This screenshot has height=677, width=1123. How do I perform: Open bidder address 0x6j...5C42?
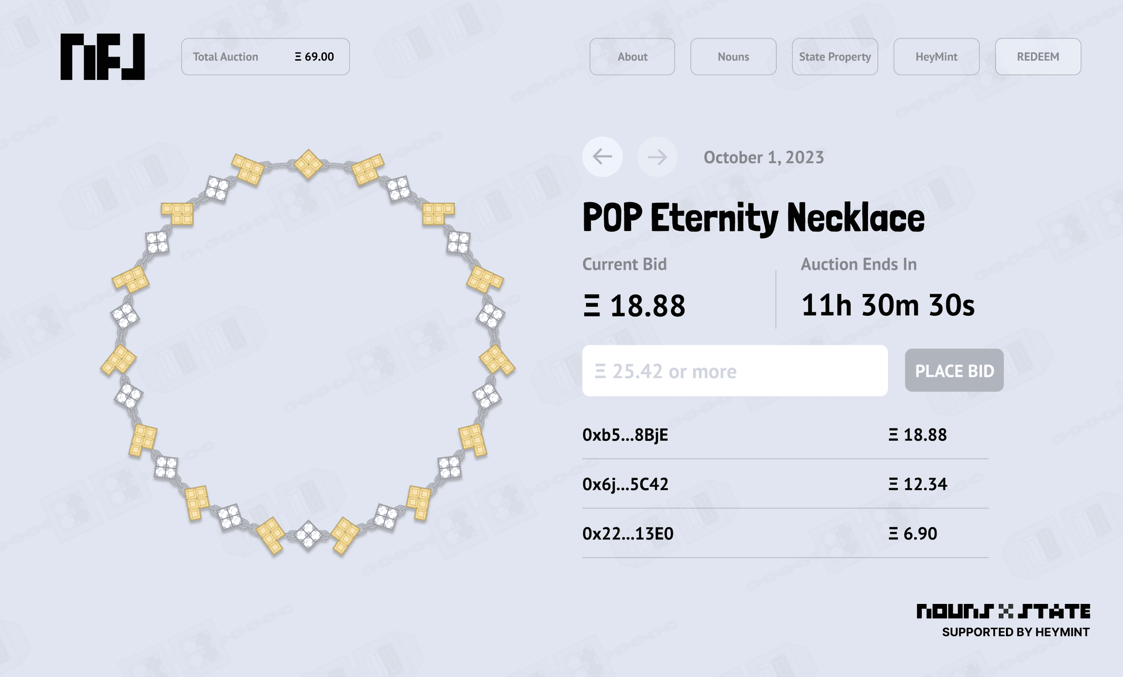click(625, 484)
